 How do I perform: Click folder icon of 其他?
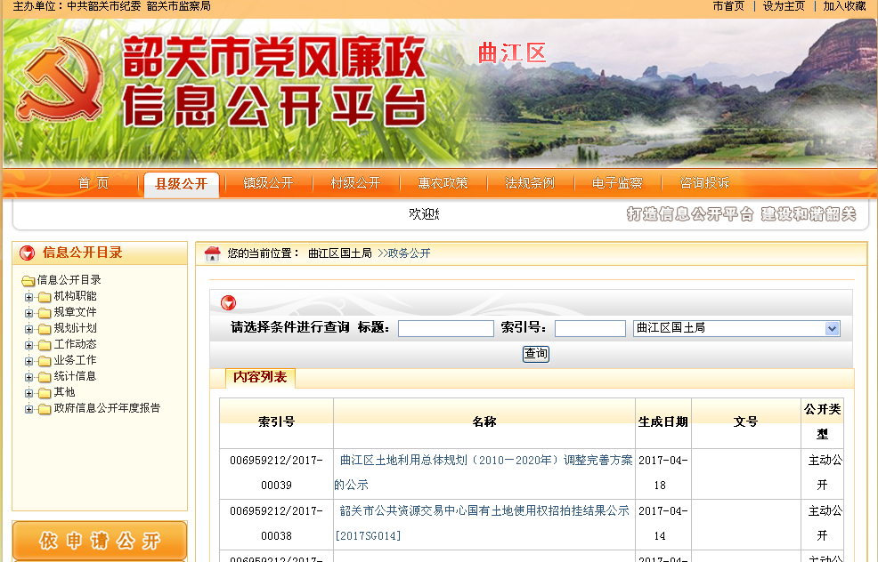point(45,393)
